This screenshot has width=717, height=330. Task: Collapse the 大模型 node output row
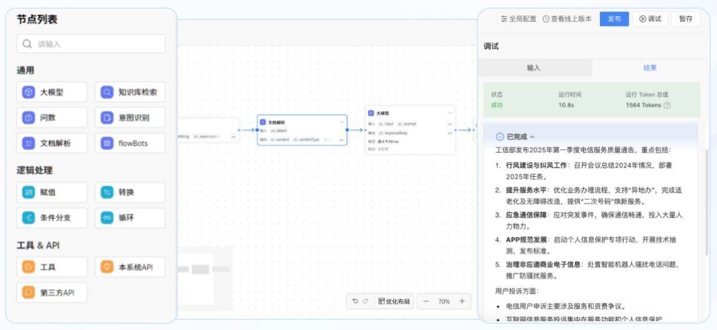449,133
